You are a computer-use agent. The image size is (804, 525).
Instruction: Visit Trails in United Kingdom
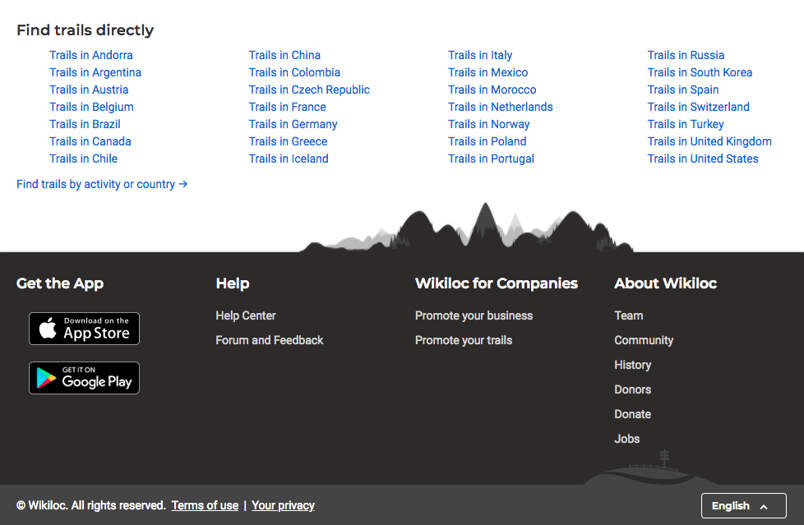point(709,141)
